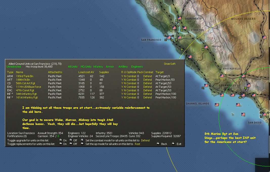Click the flag beside the FRESNO label
This screenshot has width=270, height=172.
(206, 47)
